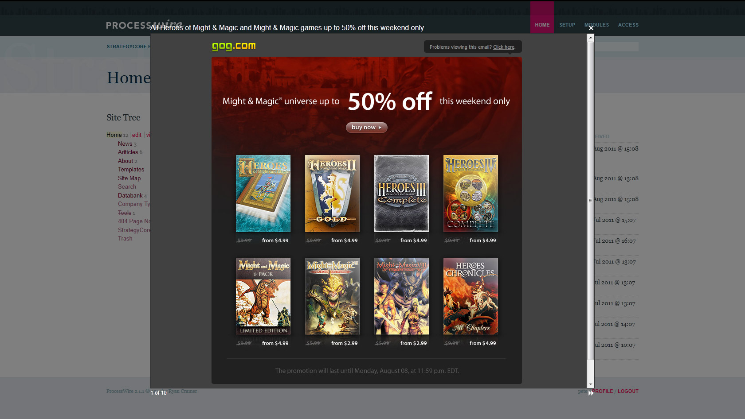Click the search field at top right

[x=616, y=47]
